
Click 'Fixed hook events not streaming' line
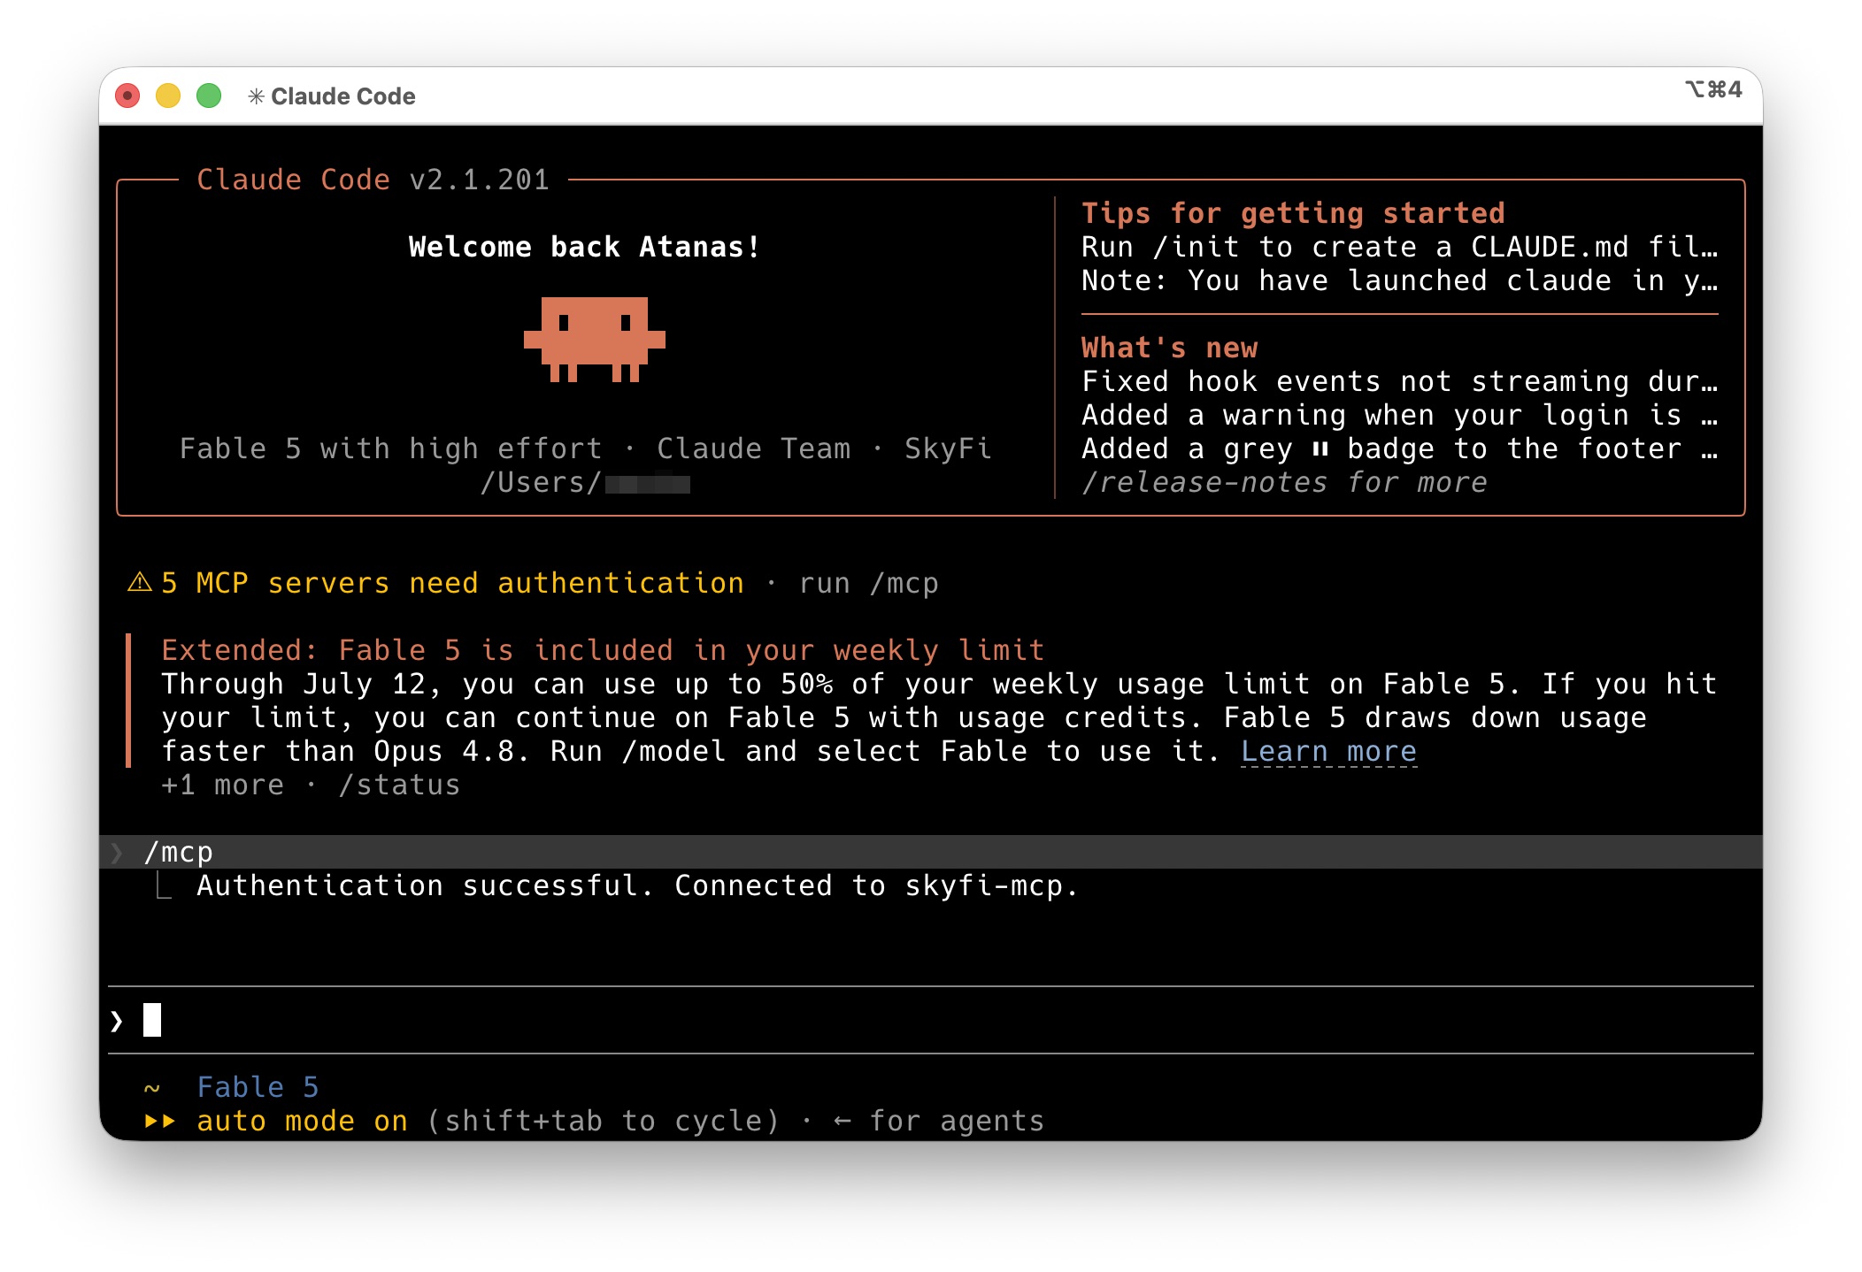[1399, 381]
